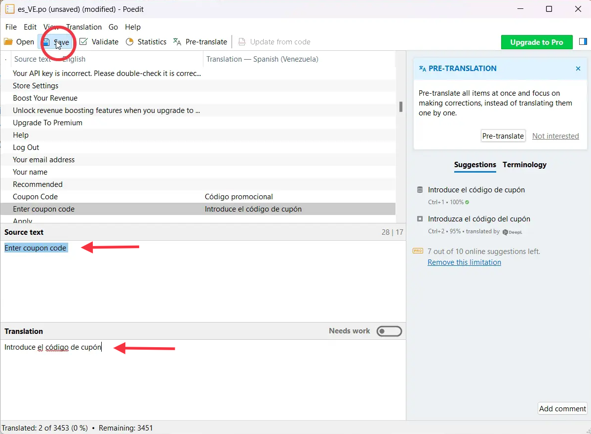Click the green Upgrade to Pro button
This screenshot has width=591, height=434.
point(537,42)
